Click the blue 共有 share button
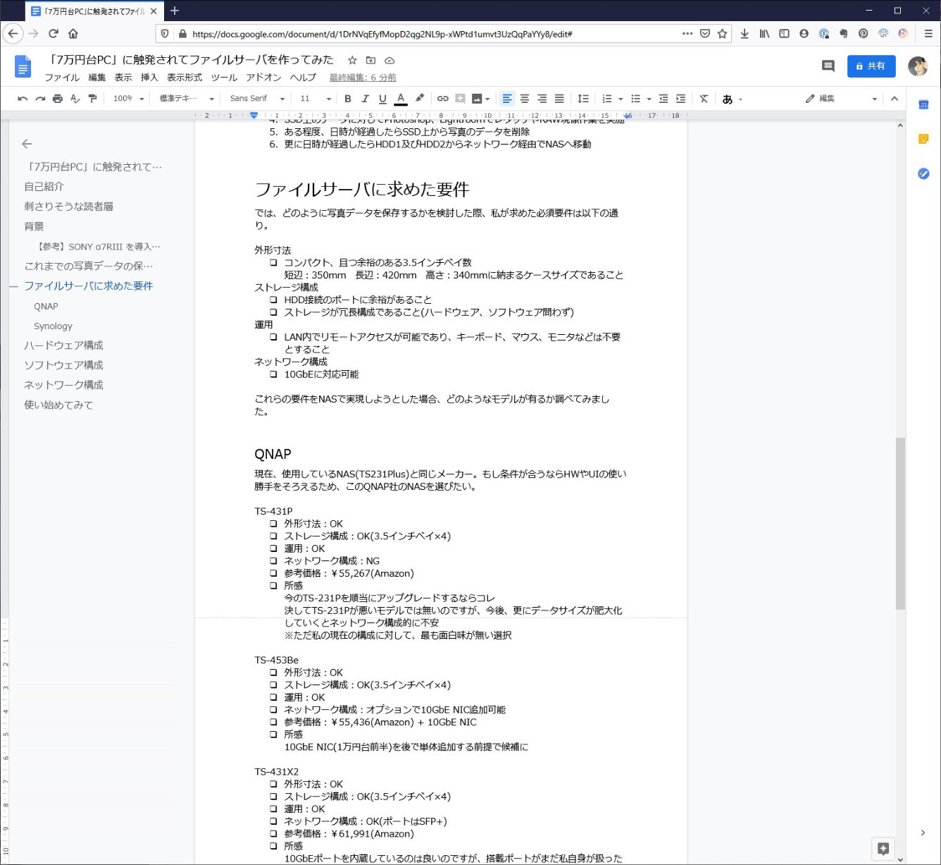The width and height of the screenshot is (941, 865). point(871,66)
